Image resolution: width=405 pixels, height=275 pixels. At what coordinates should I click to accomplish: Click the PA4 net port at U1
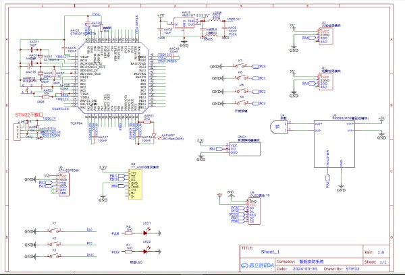(x=309, y=84)
